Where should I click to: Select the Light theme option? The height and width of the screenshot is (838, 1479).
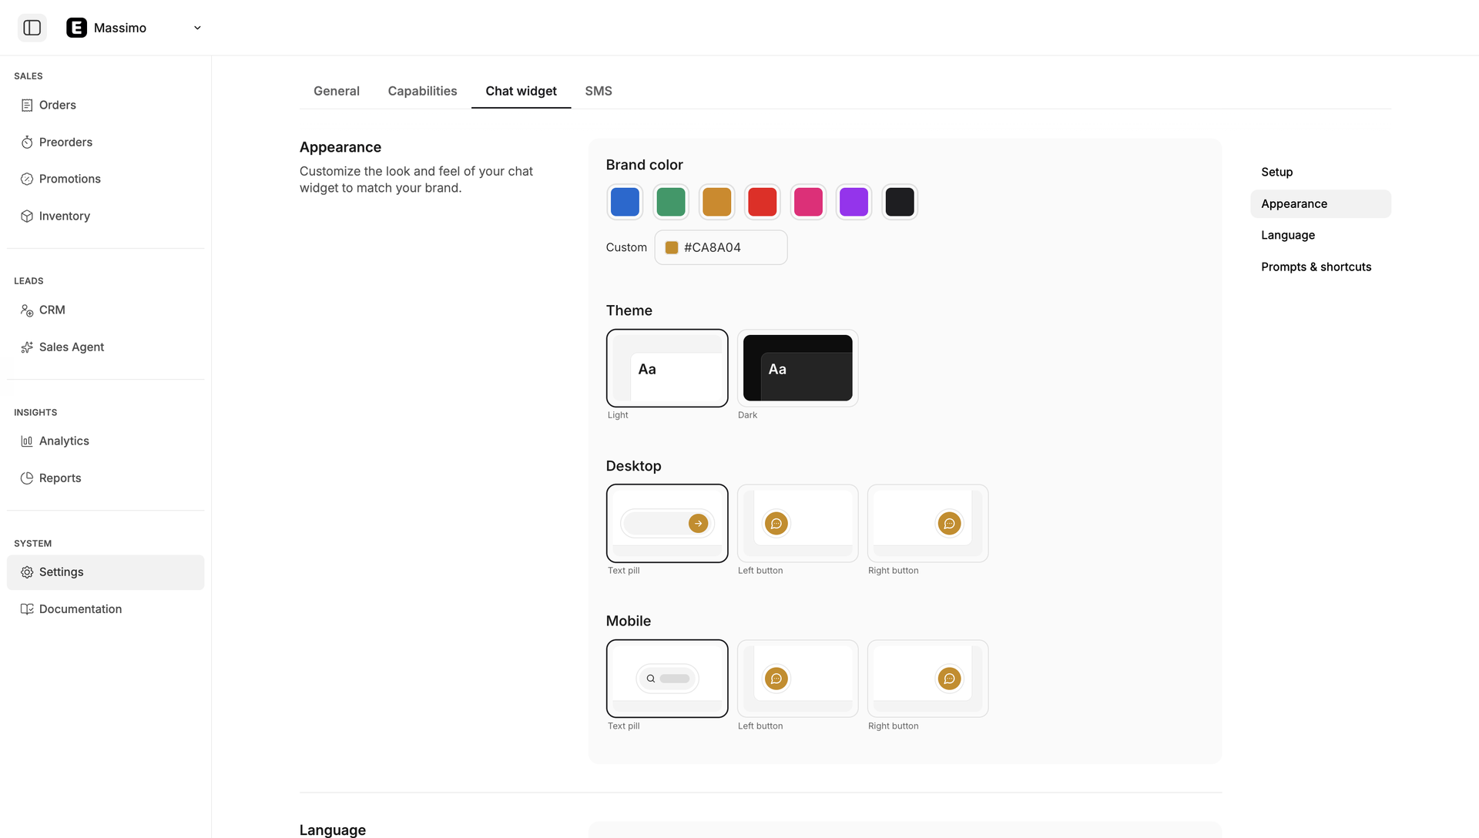click(667, 368)
